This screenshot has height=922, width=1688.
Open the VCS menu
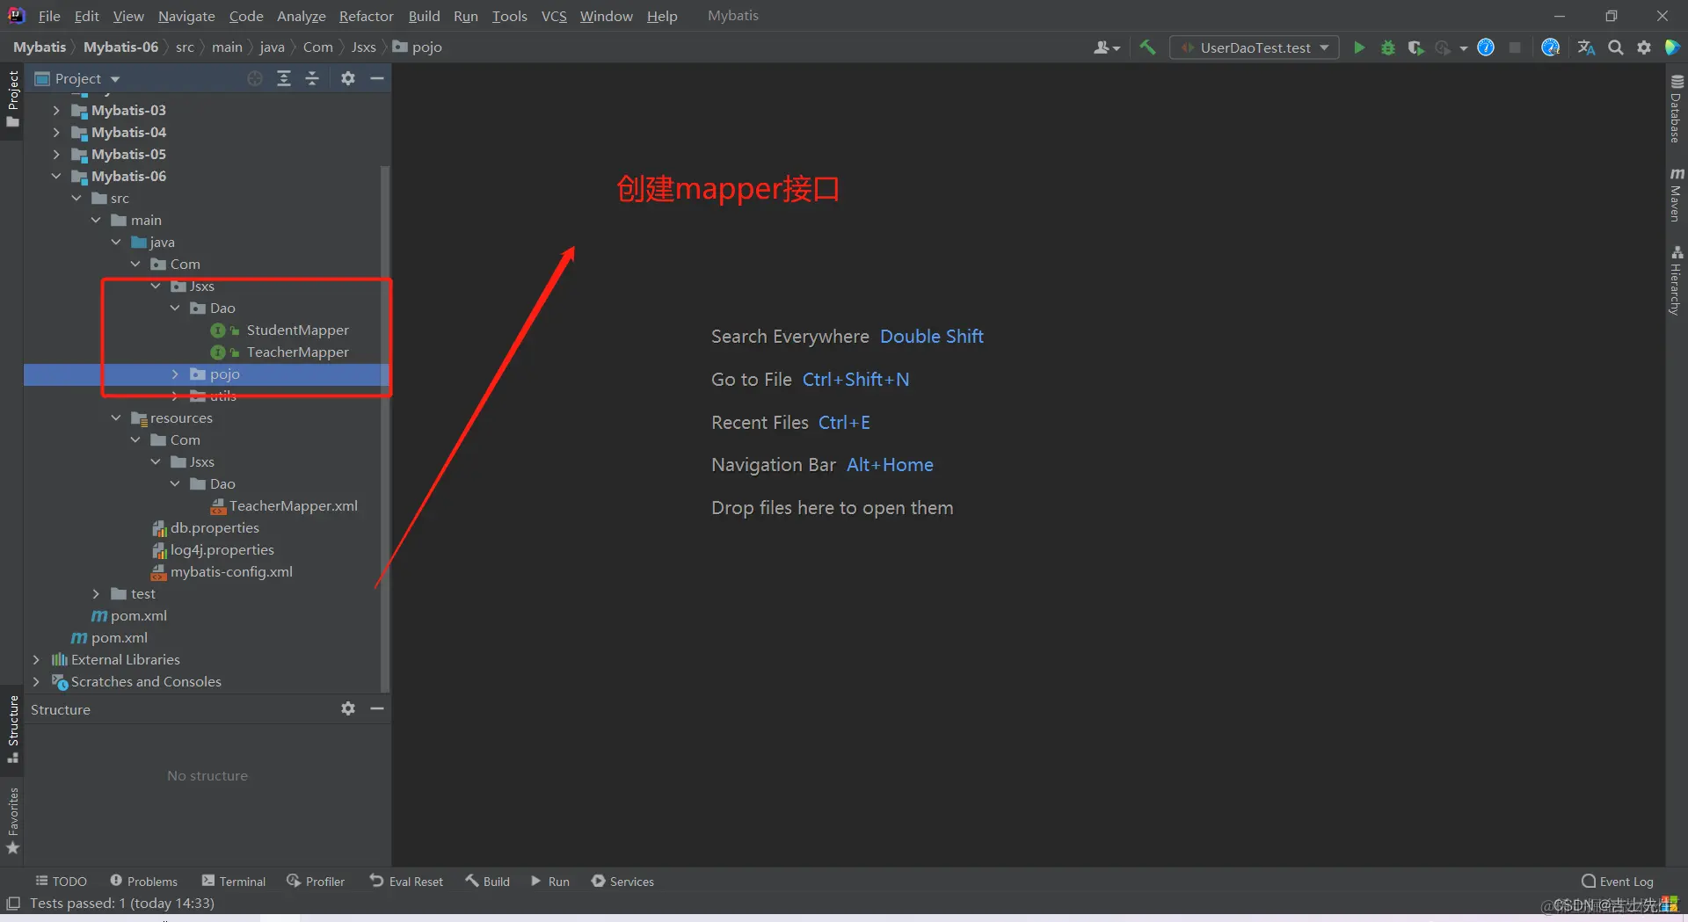[554, 16]
